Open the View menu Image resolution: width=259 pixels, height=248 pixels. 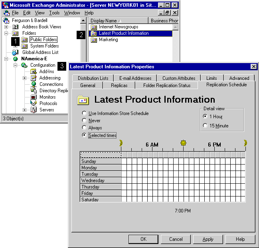(x=40, y=13)
